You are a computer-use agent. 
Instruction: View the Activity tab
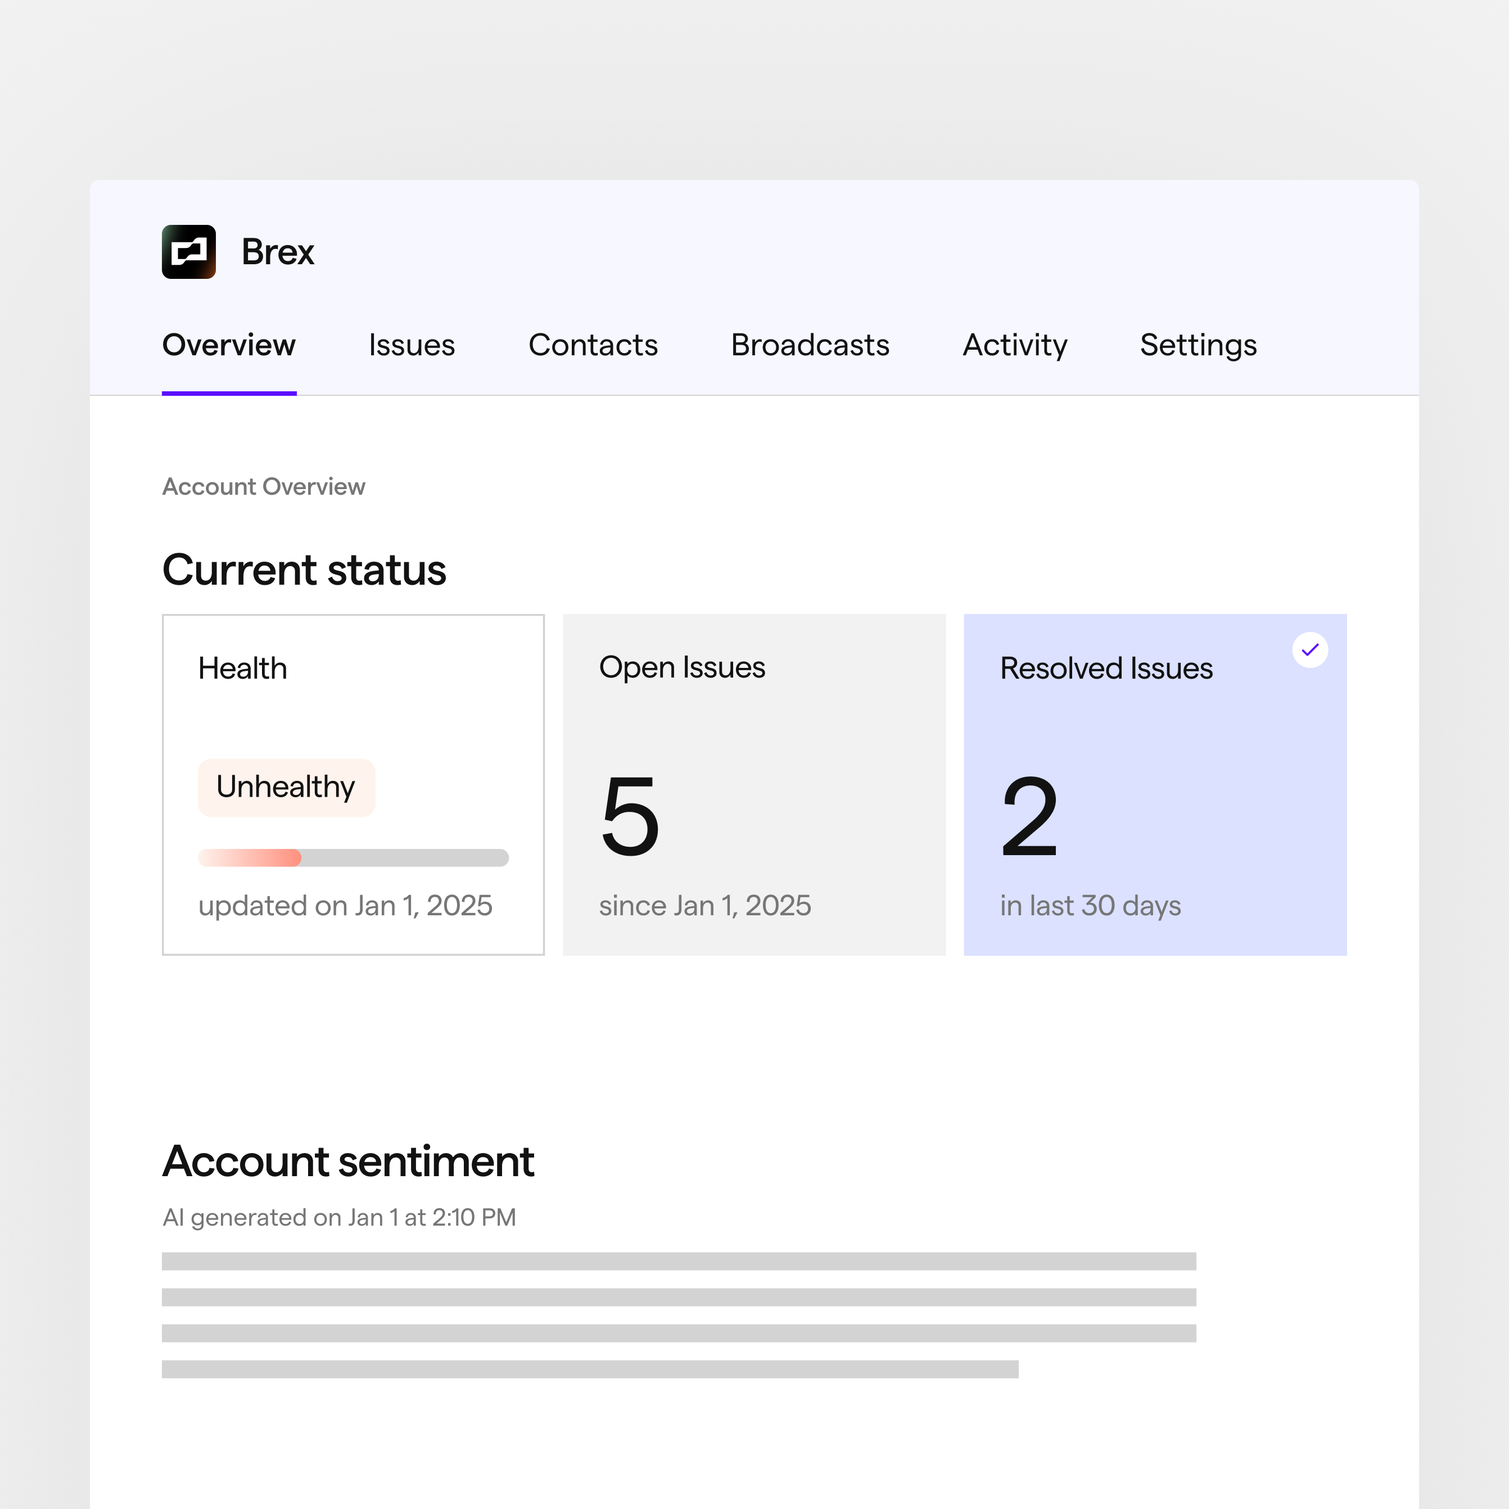pos(1014,345)
